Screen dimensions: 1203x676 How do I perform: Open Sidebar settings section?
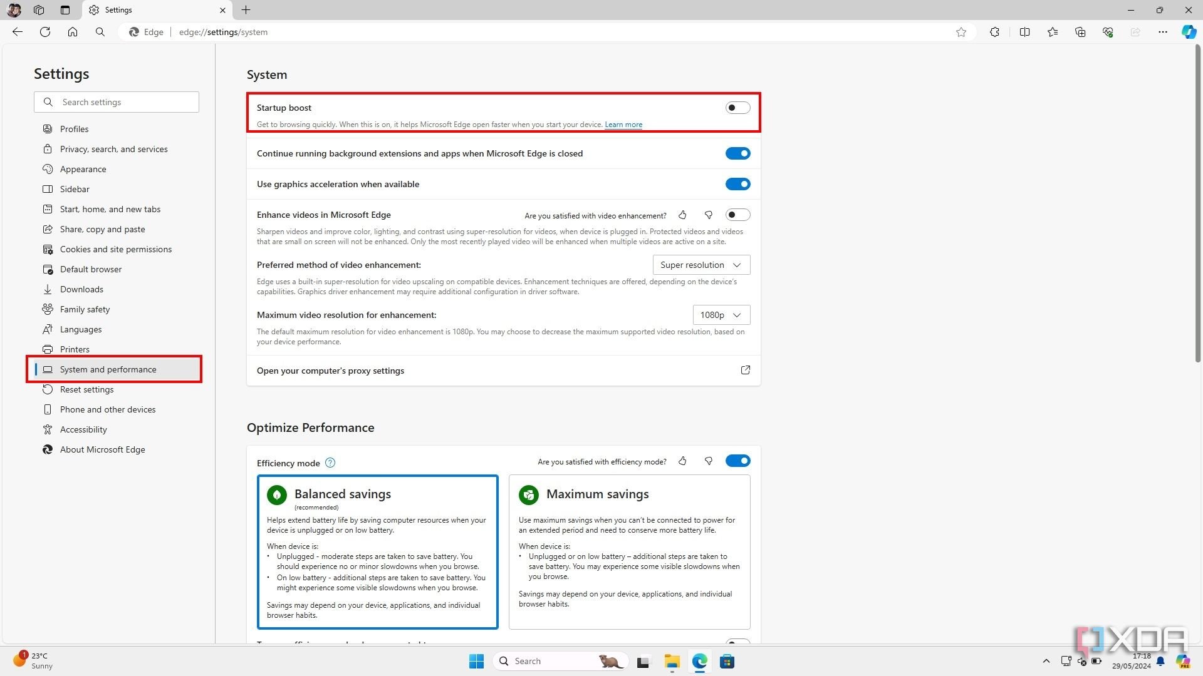[x=116, y=189]
